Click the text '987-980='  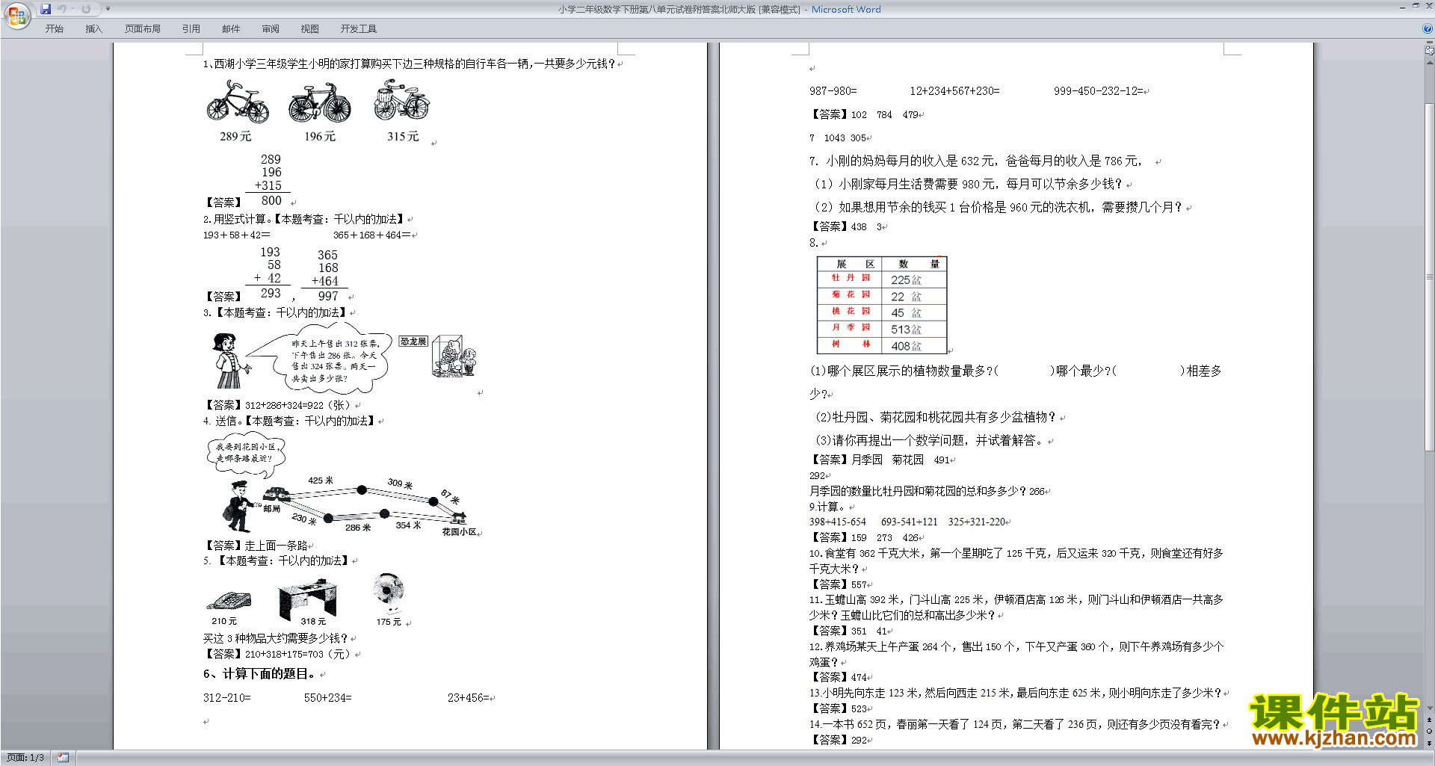[833, 91]
